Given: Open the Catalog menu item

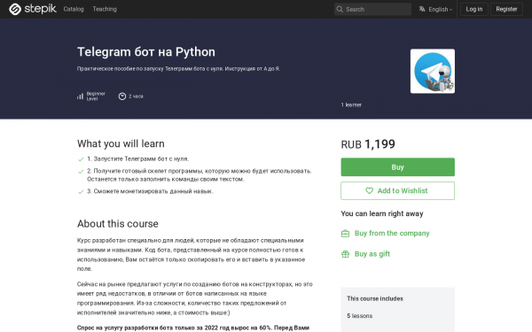Looking at the screenshot, I should coord(74,9).
